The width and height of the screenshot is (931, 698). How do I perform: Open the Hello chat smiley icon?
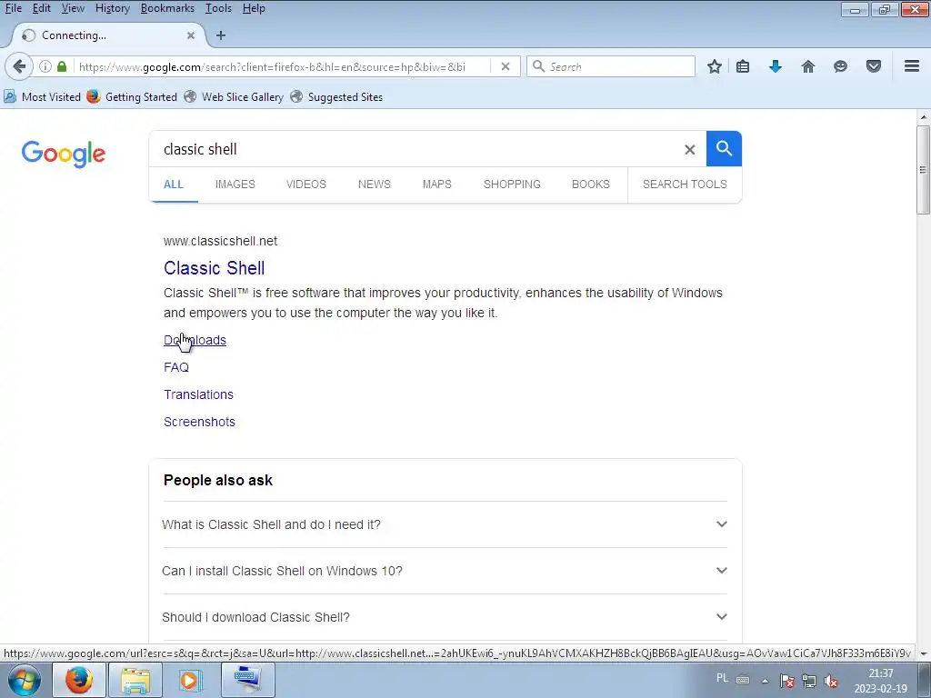click(x=840, y=66)
